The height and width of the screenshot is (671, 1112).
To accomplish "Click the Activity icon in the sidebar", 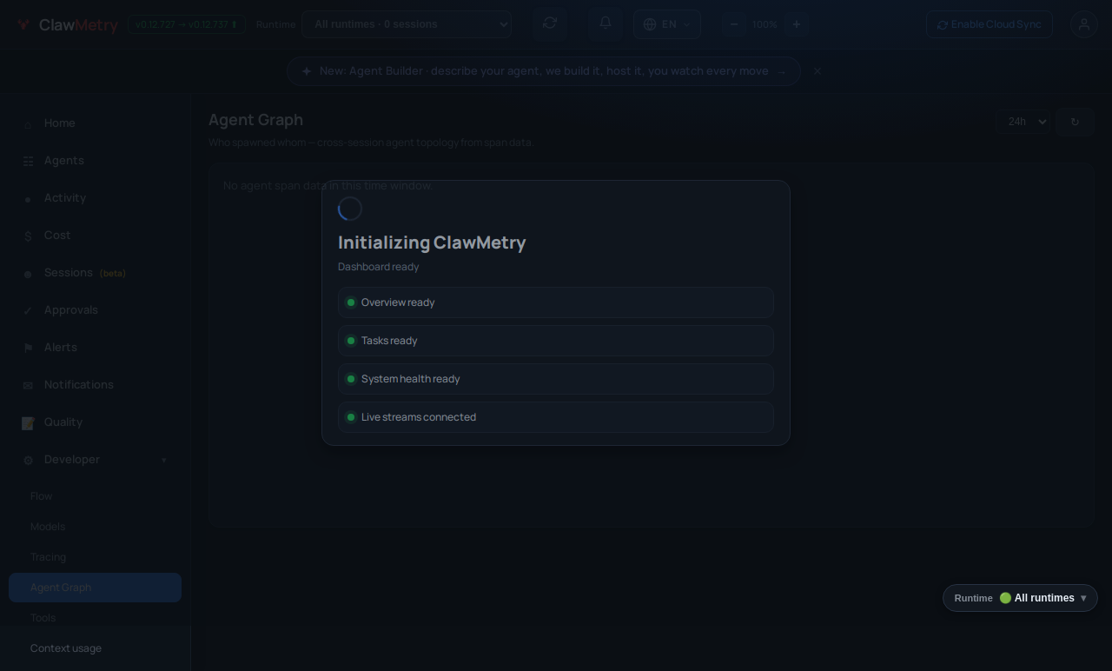I will tap(28, 199).
